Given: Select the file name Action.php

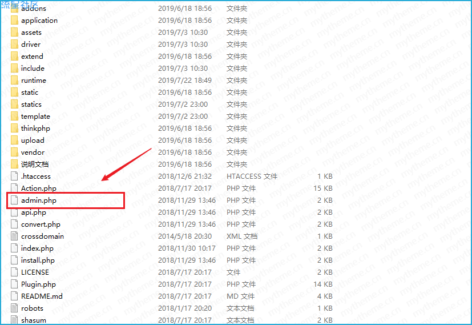Looking at the screenshot, I should tap(39, 188).
